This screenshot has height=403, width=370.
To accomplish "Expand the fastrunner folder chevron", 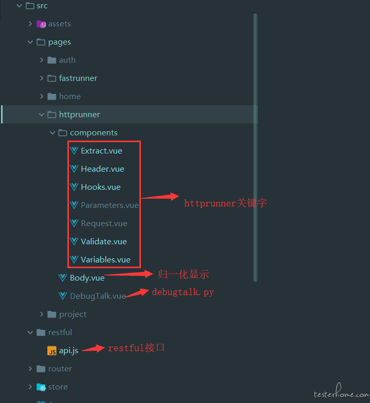I will 41,78.
